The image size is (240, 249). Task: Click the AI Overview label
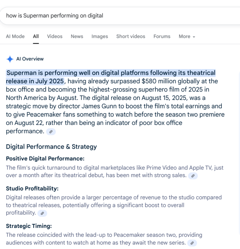pyautogui.click(x=30, y=59)
